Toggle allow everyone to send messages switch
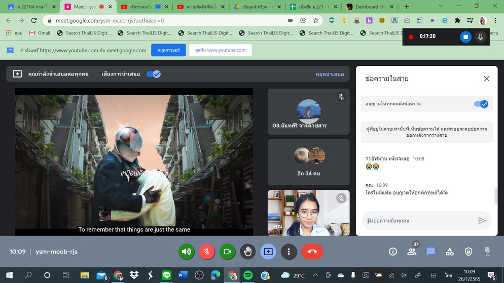This screenshot has height=283, width=504. [x=481, y=104]
